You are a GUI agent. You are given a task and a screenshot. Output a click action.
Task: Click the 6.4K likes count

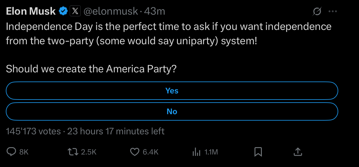click(x=151, y=152)
